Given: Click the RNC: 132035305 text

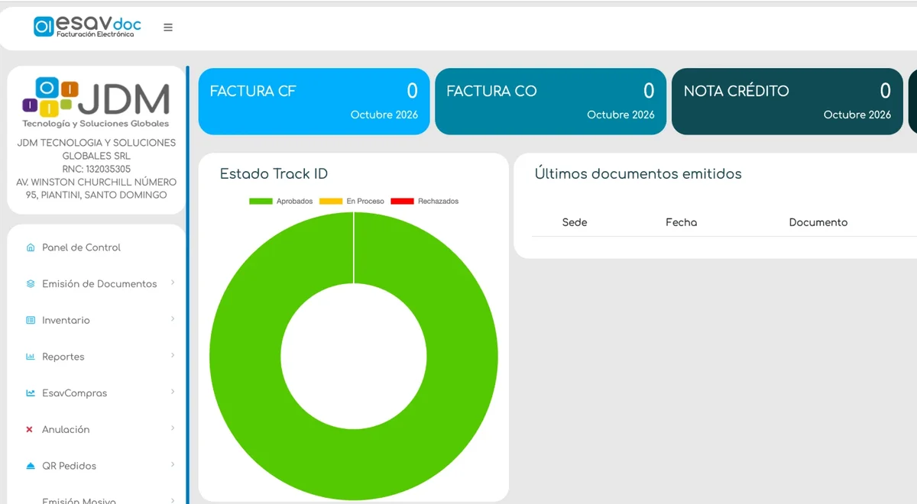Looking at the screenshot, I should (x=96, y=169).
